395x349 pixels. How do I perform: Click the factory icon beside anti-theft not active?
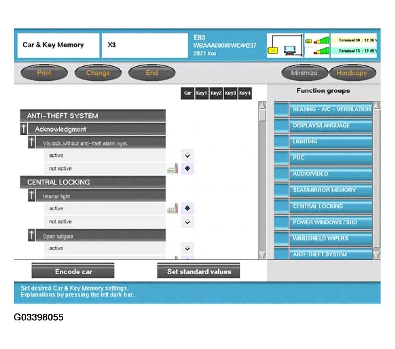point(172,169)
